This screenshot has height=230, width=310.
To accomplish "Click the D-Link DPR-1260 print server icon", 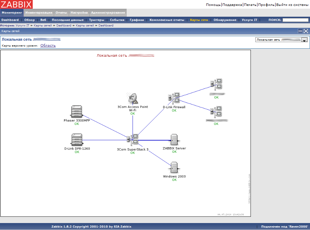I will (x=77, y=140).
